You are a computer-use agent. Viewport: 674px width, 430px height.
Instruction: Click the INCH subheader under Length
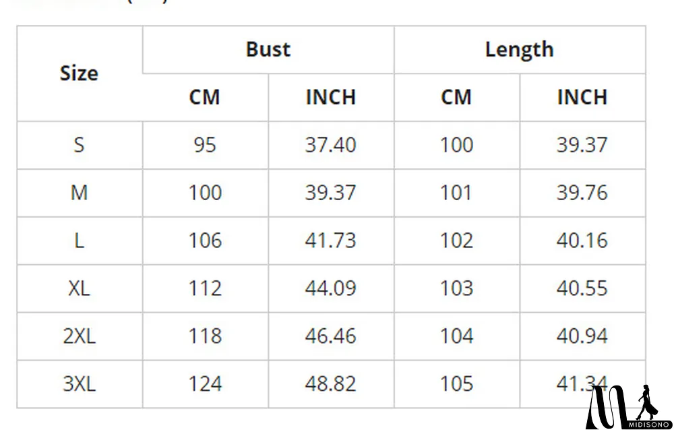point(582,97)
